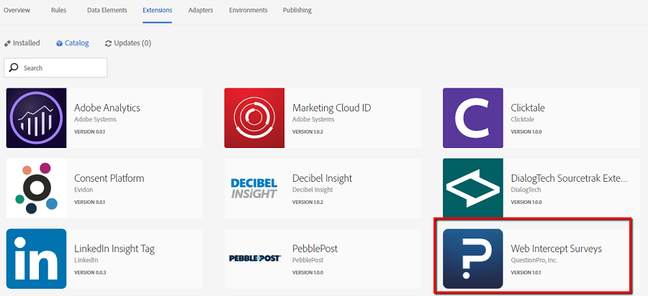
Task: Open the Rules tab
Action: 59,10
